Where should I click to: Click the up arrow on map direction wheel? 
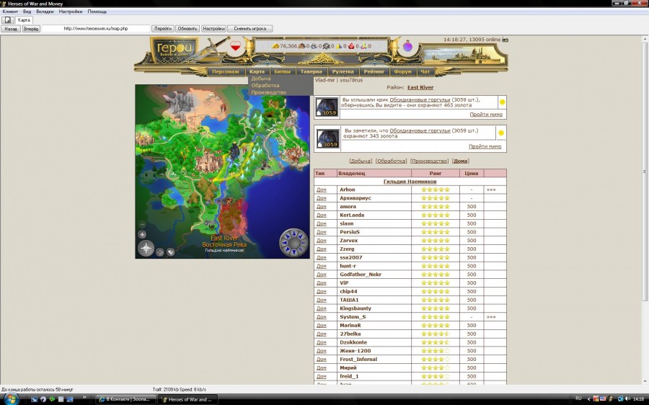pyautogui.click(x=294, y=233)
